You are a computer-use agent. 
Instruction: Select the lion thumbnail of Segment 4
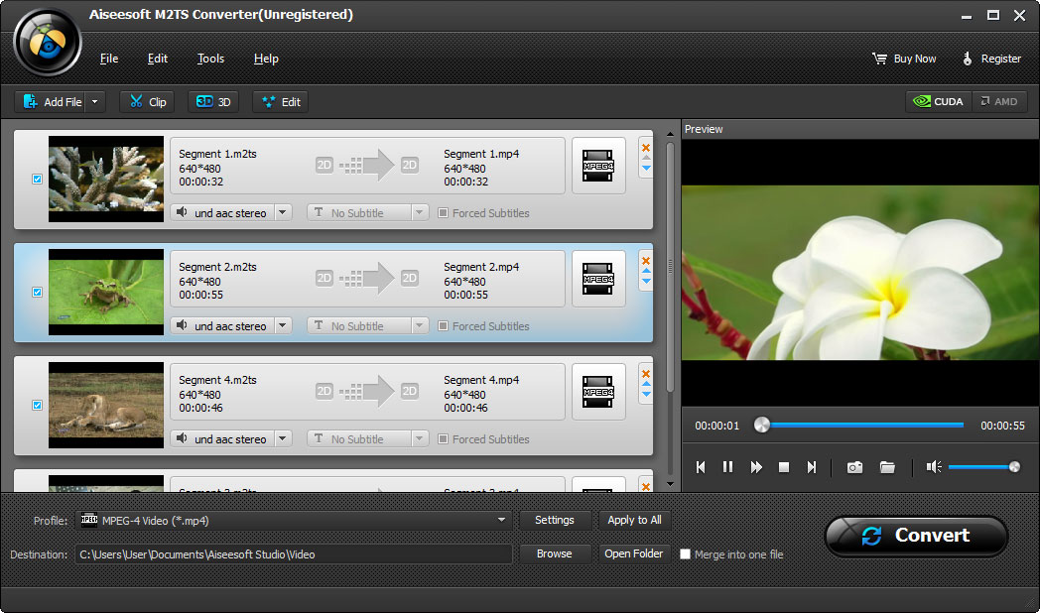(106, 405)
